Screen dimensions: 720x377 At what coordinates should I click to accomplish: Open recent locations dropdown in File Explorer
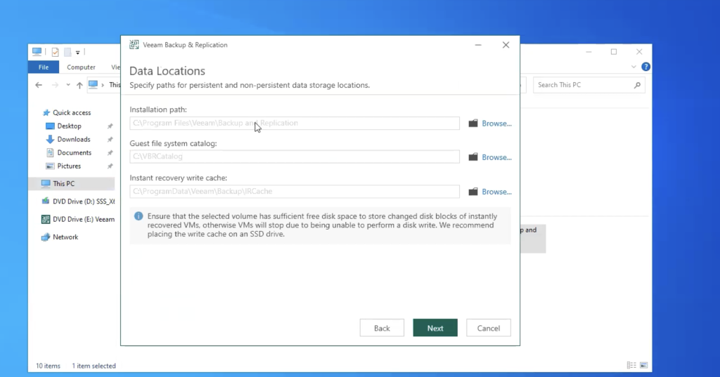click(x=68, y=85)
